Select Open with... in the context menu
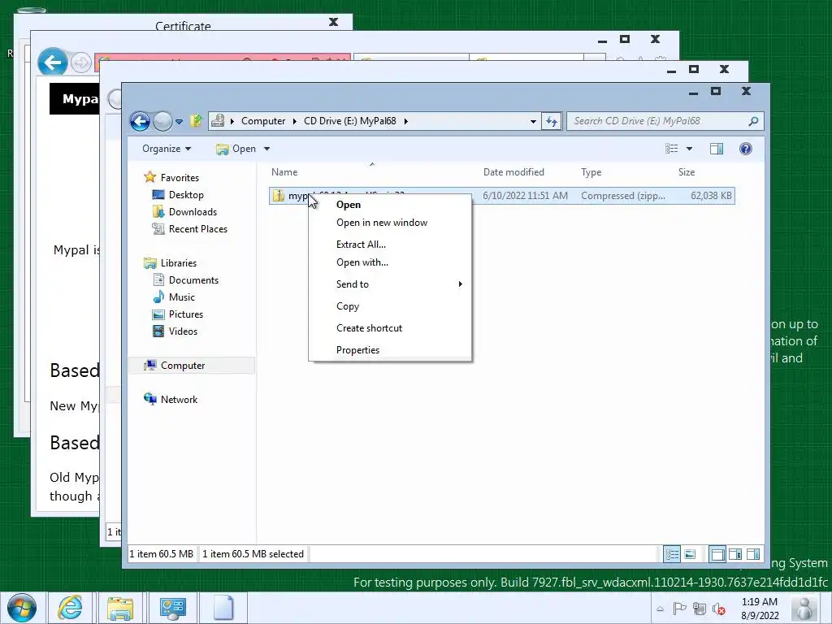Viewport: 832px width, 624px height. (x=390, y=262)
